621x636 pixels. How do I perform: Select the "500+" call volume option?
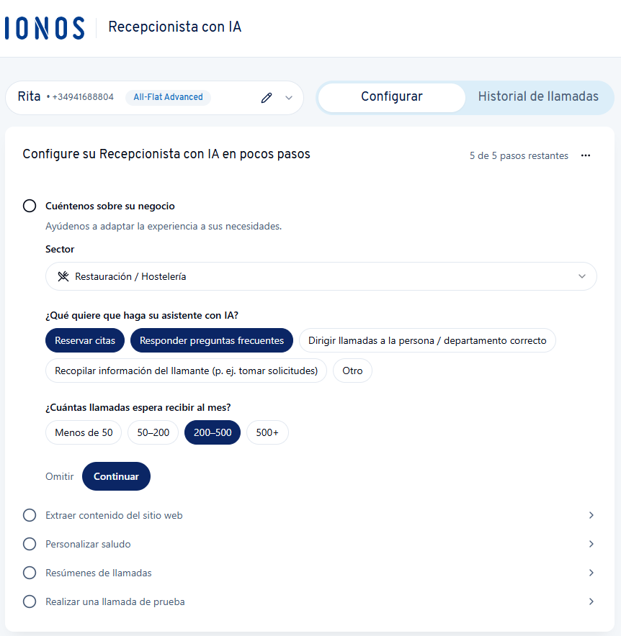pos(267,432)
